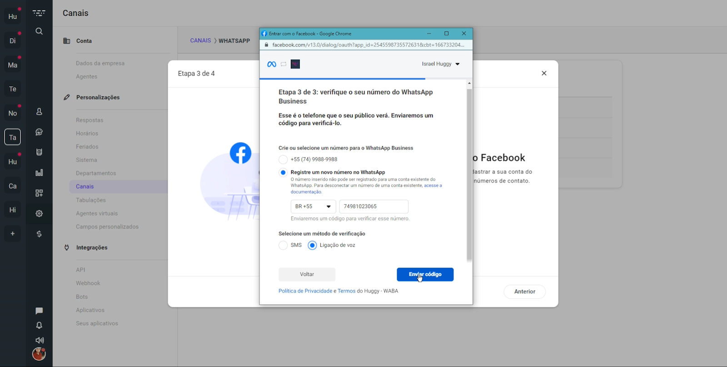This screenshot has height=367, width=727.
Task: Open 'Campos personalizados' settings item
Action: [107, 227]
